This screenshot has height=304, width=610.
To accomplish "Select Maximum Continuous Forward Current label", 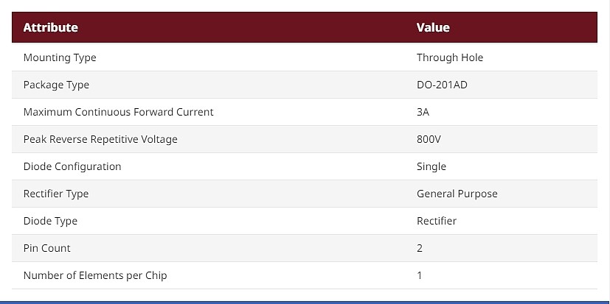I will click(x=118, y=112).
